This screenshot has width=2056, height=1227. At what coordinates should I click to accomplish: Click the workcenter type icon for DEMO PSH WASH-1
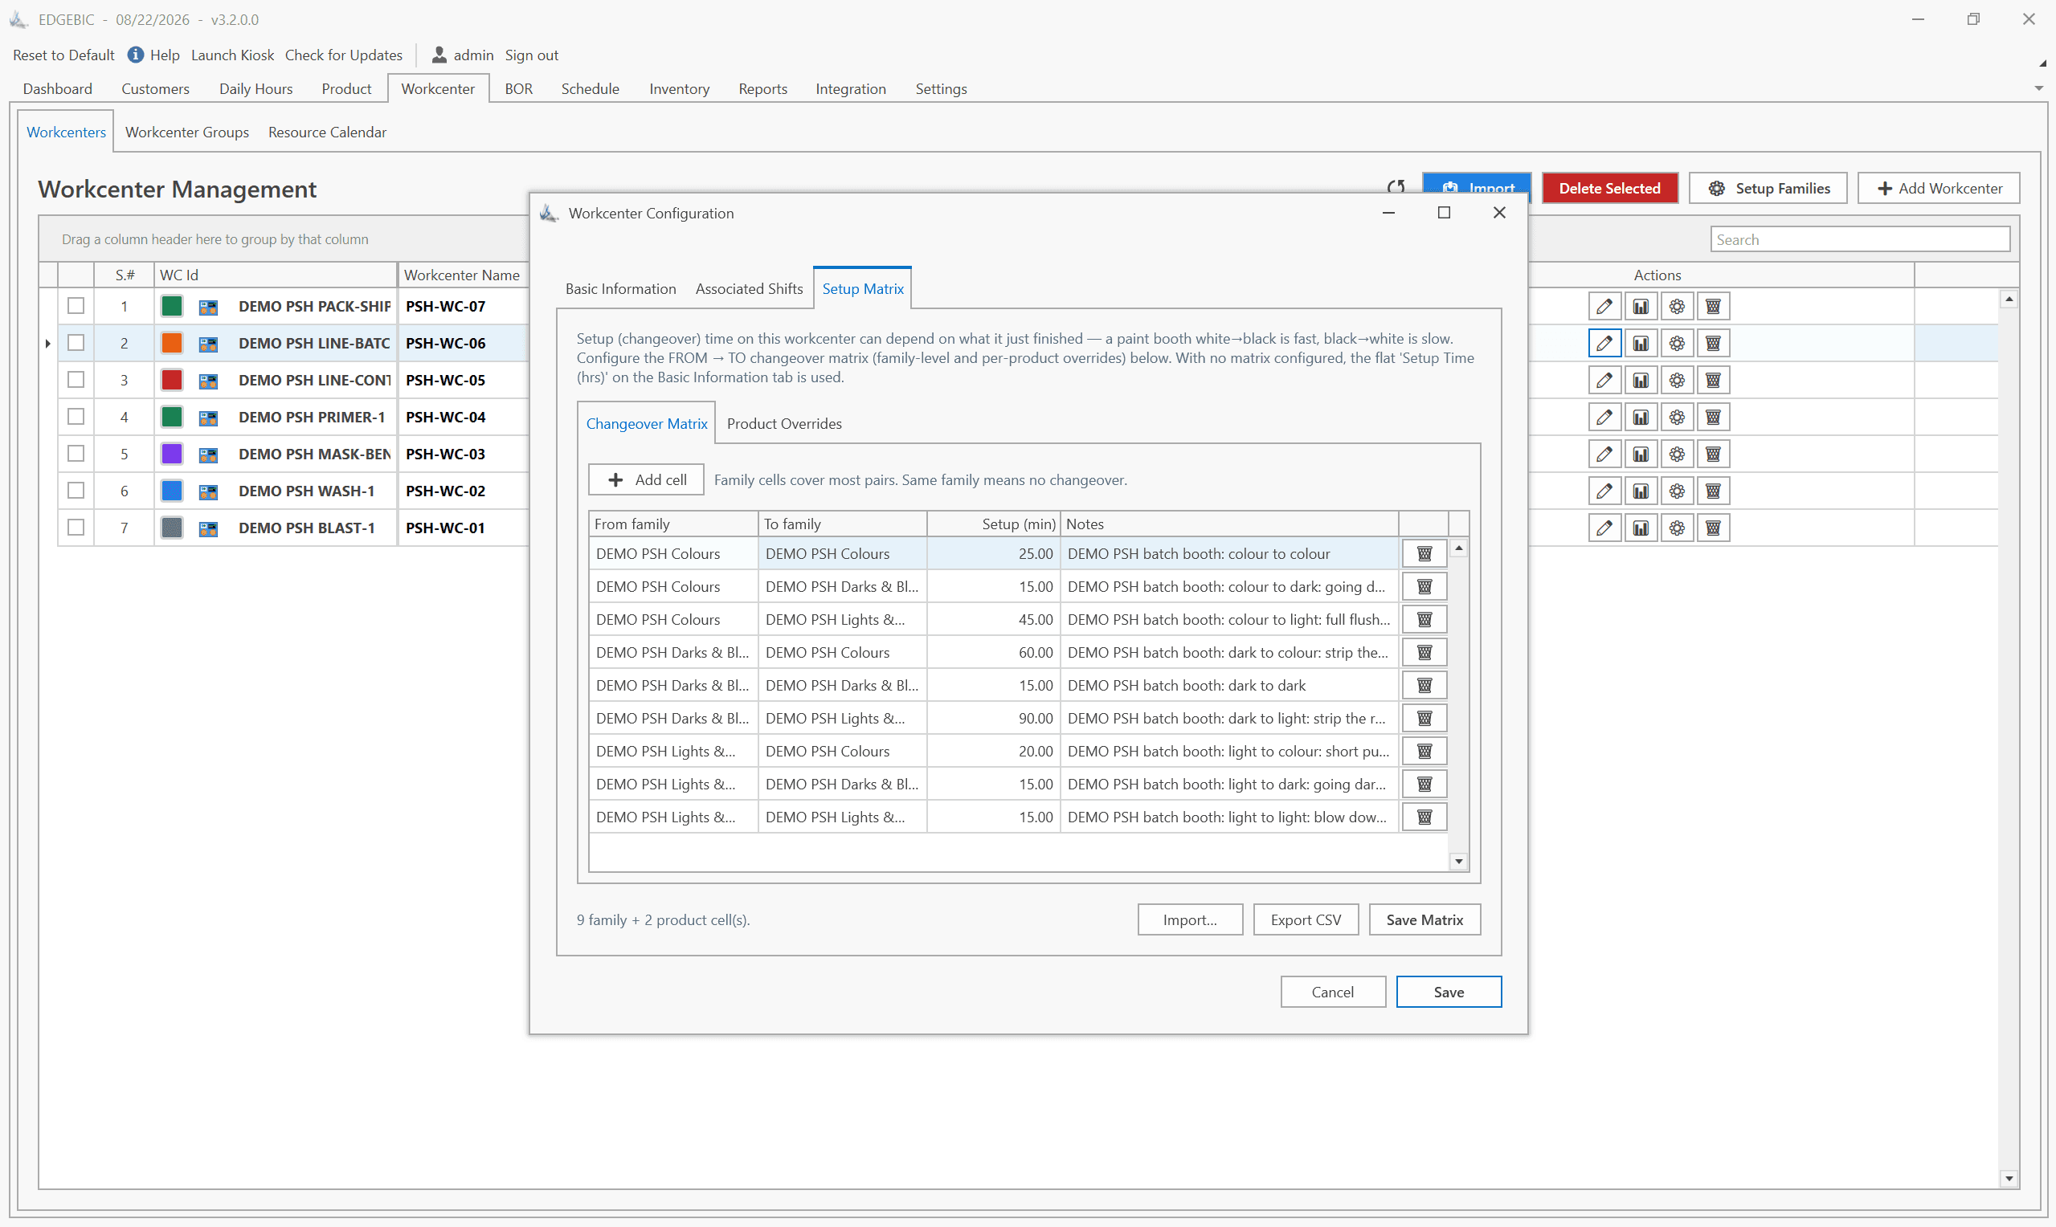point(208,491)
